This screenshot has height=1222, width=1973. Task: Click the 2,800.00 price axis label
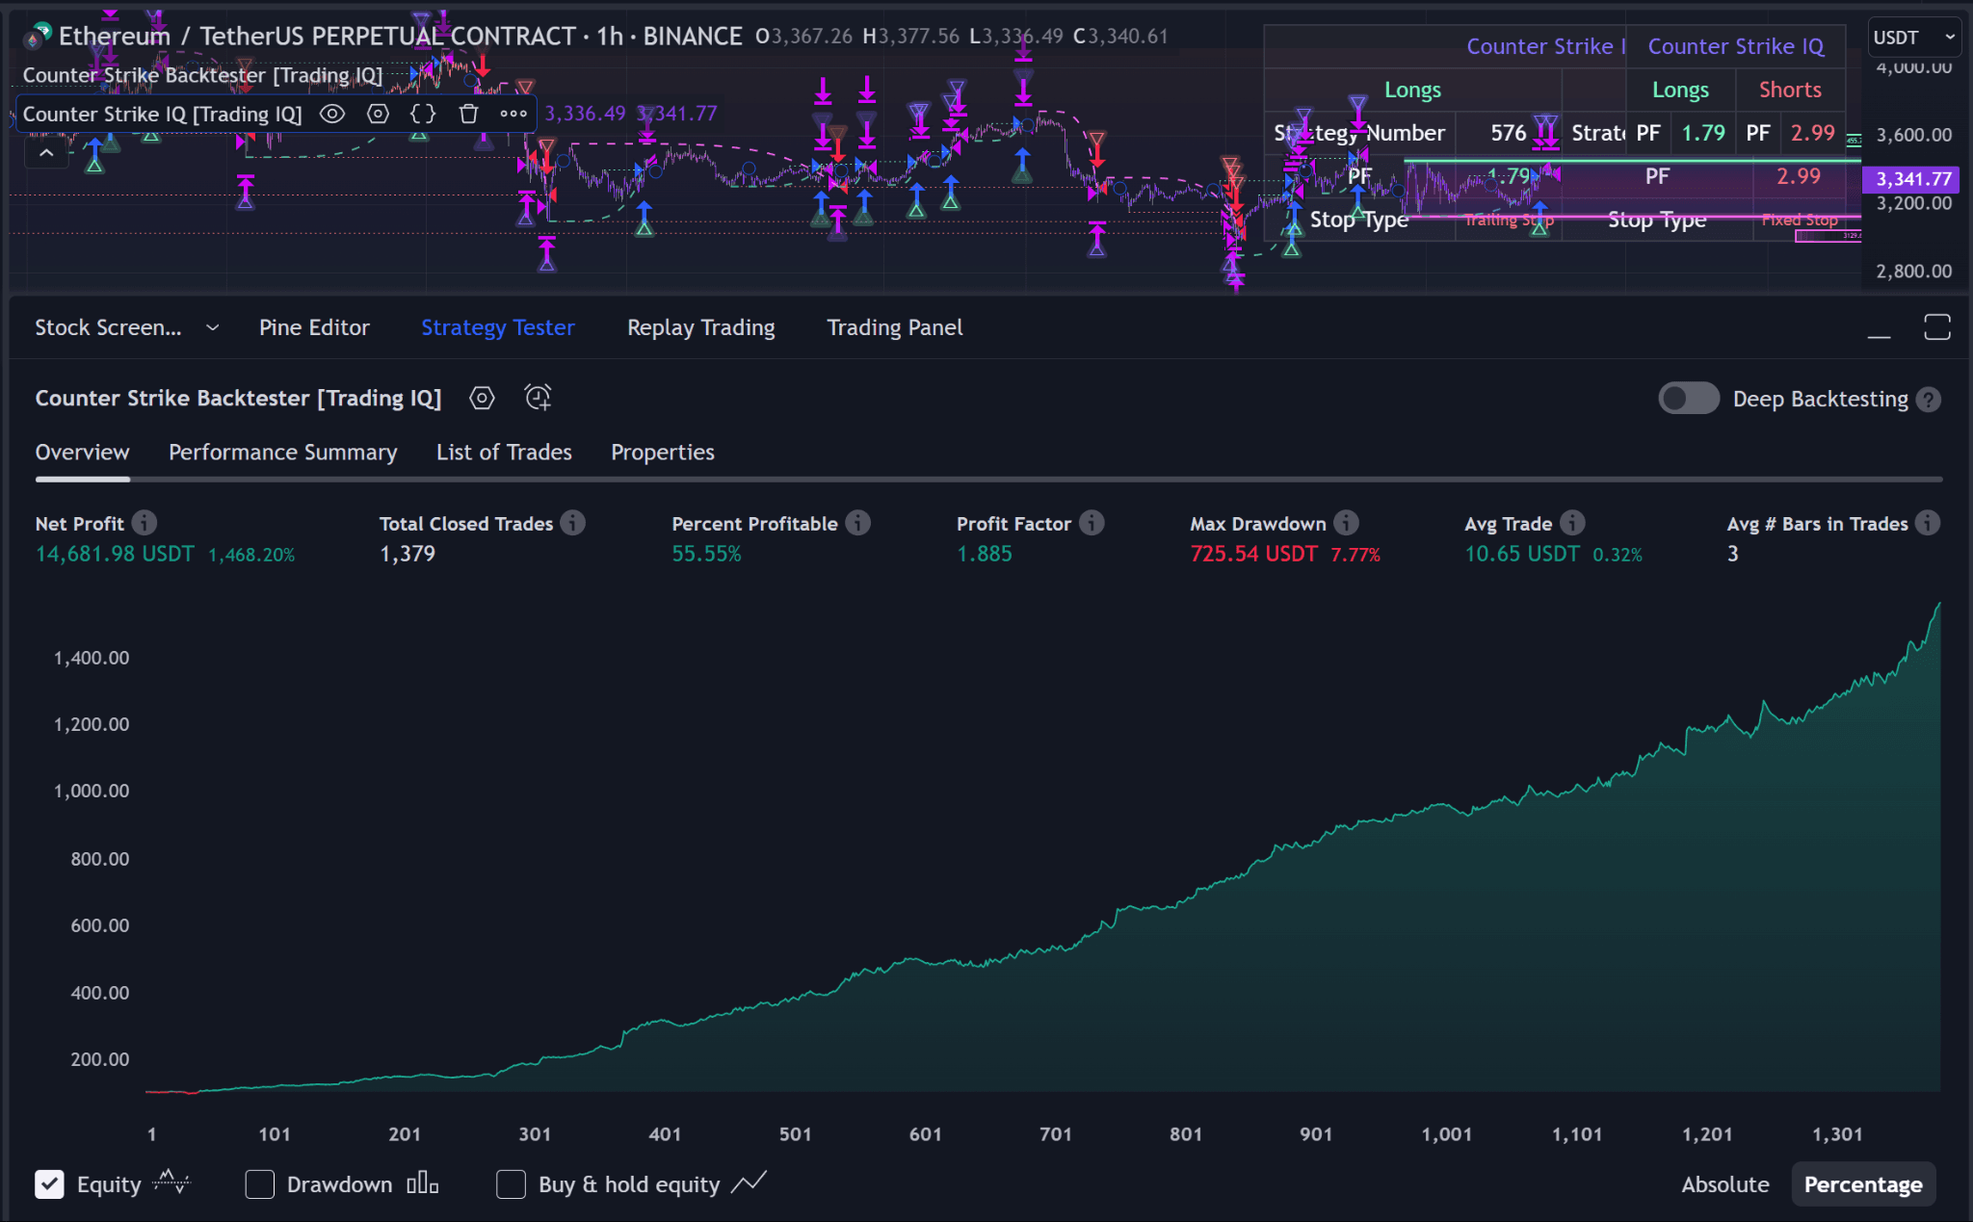[1913, 272]
